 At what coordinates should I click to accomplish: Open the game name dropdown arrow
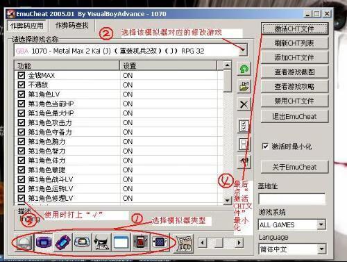tap(243, 50)
